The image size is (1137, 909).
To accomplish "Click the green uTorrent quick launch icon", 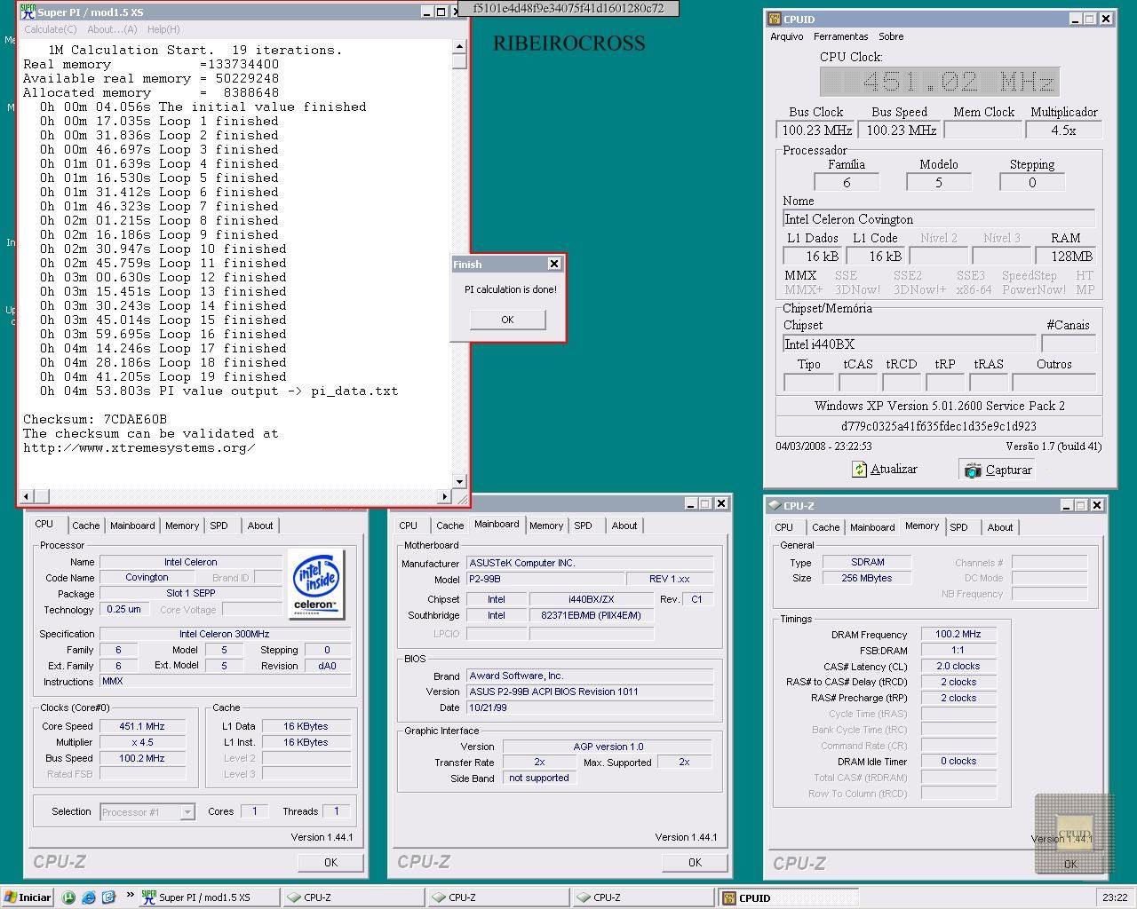I will 69,897.
